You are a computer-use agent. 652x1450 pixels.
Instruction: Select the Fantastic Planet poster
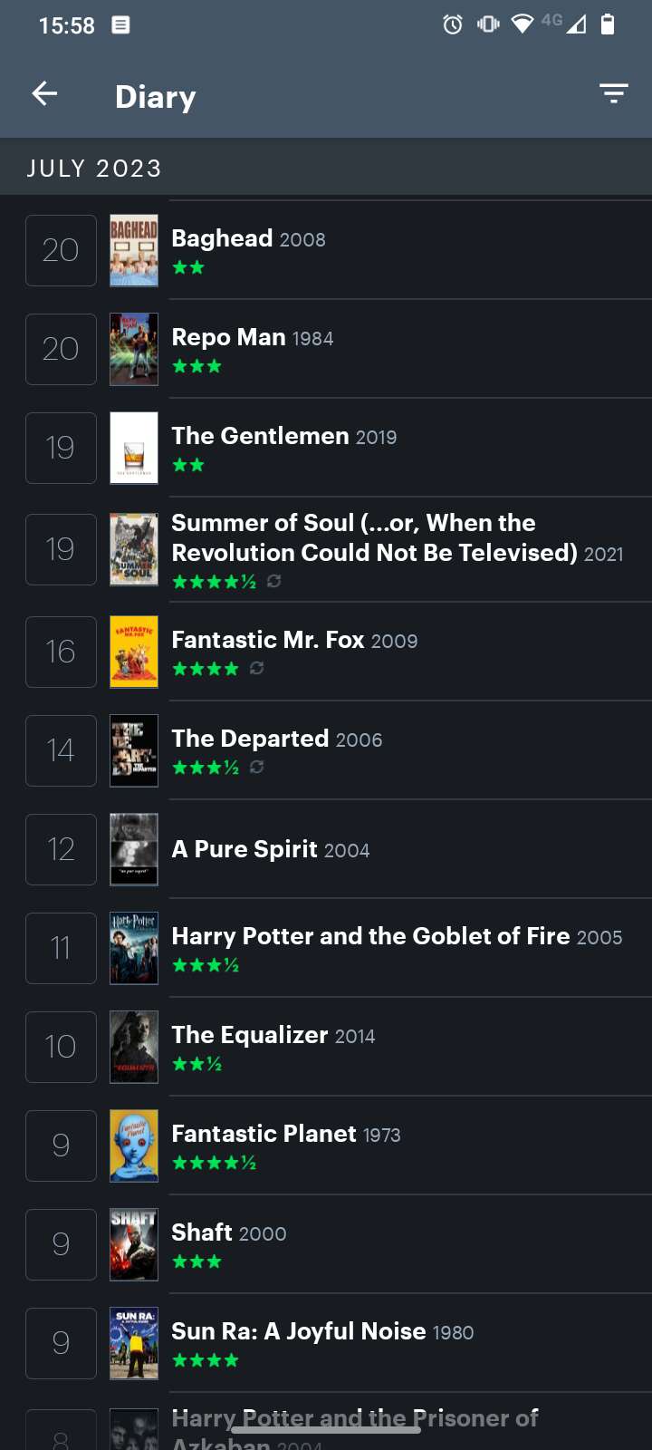[x=134, y=1145]
